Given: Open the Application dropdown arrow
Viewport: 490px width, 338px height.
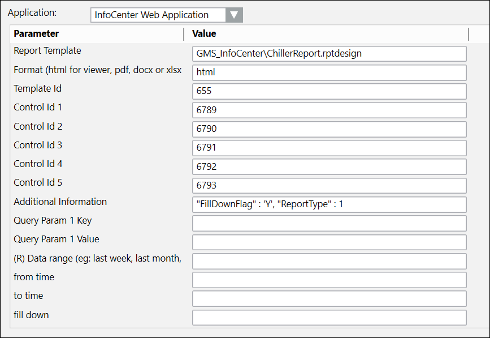Looking at the screenshot, I should point(233,15).
